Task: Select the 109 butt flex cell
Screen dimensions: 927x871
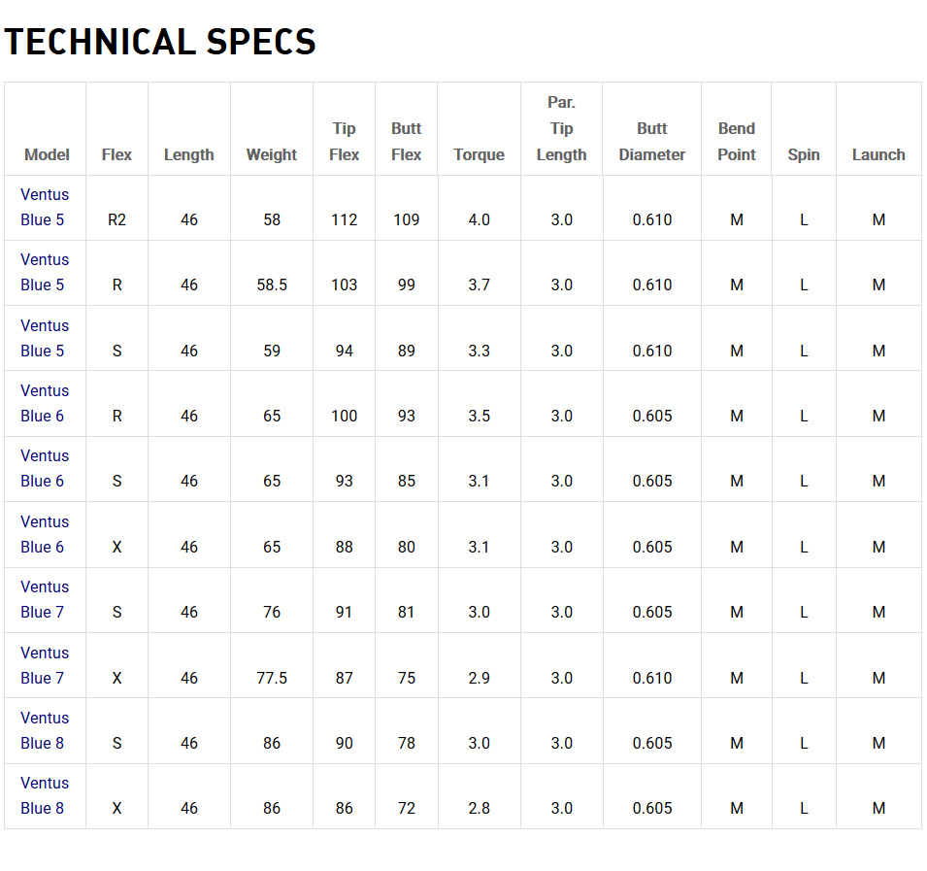Action: coord(406,219)
